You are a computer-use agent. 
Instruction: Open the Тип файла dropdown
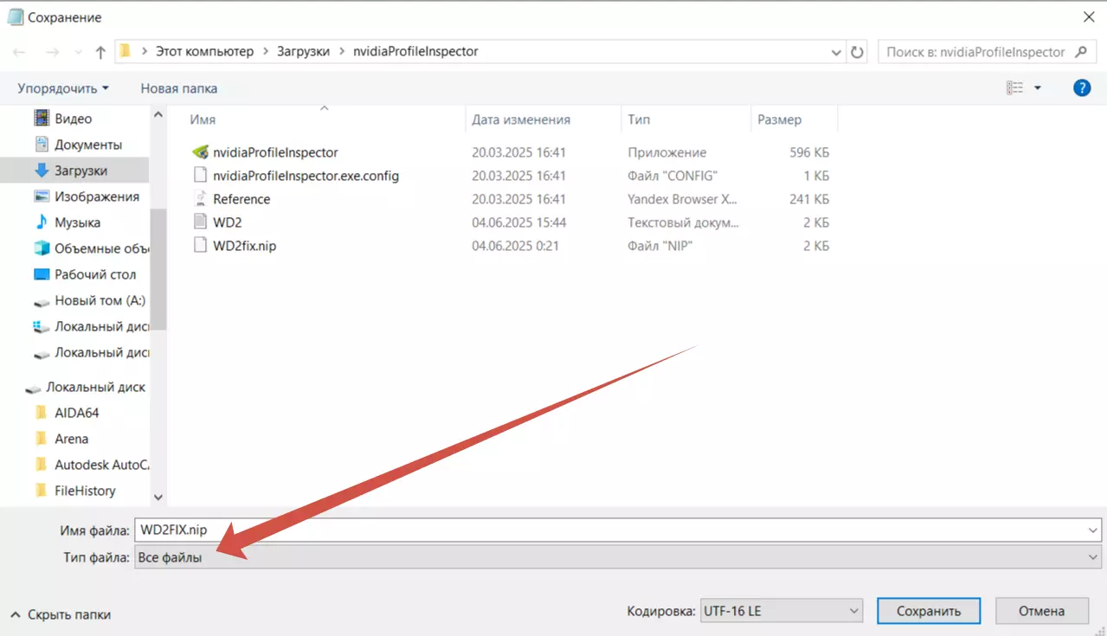click(x=618, y=557)
